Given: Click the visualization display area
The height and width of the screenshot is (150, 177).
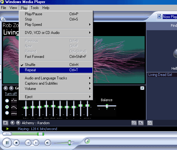Looking at the screenshot, I should pos(119,60).
